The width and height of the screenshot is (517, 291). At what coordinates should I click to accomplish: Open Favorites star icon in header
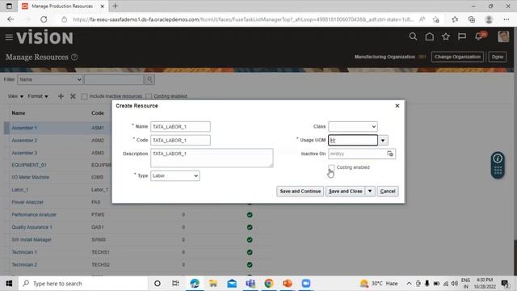click(x=446, y=36)
